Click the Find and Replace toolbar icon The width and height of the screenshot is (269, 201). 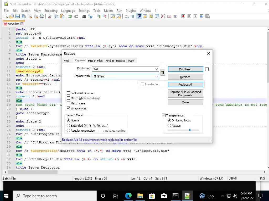tap(90, 16)
